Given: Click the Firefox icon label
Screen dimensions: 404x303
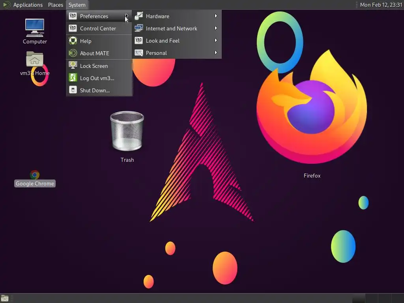Looking at the screenshot, I should pos(312,176).
